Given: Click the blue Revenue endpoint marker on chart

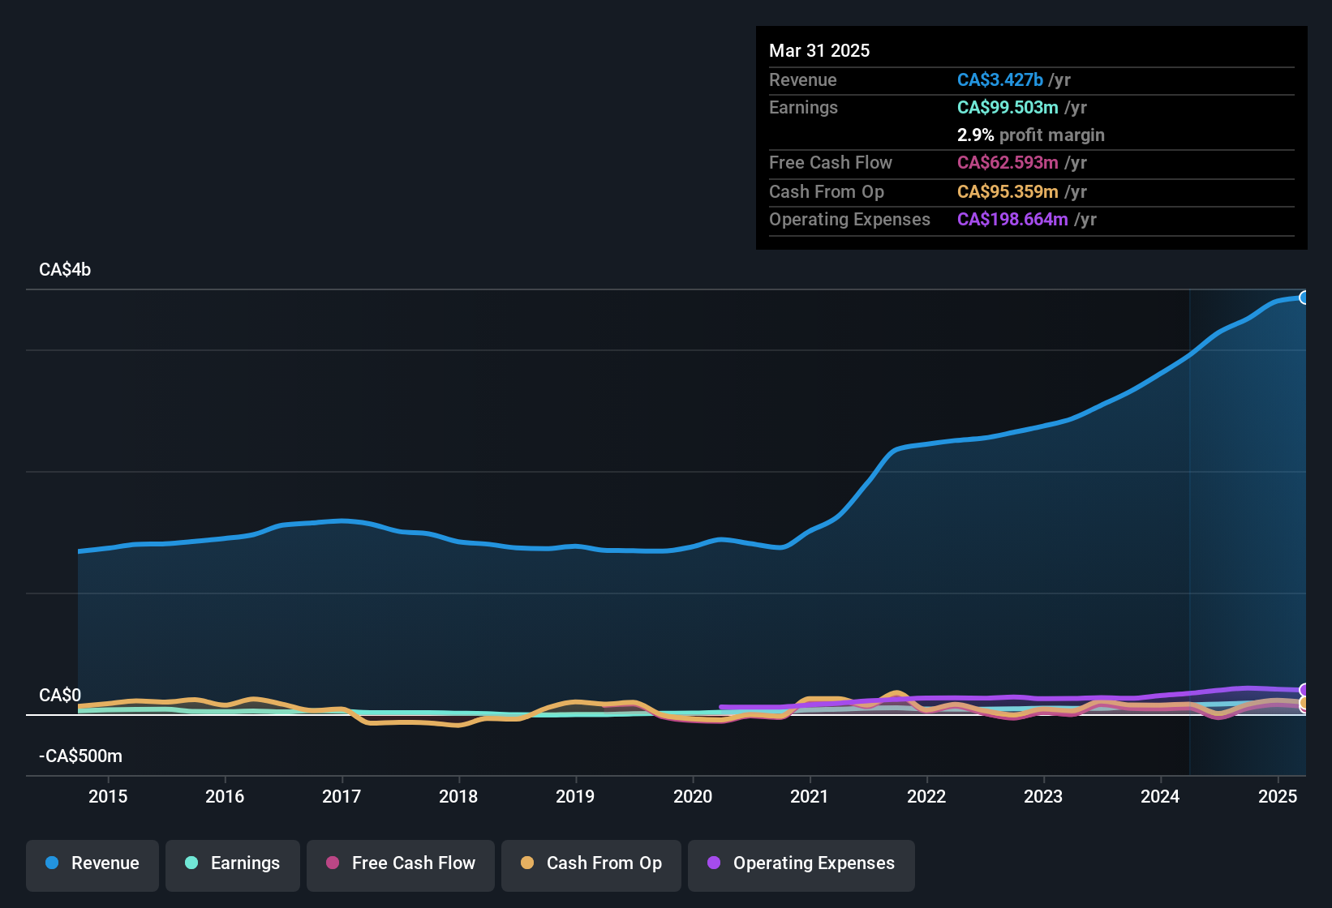Looking at the screenshot, I should [x=1304, y=298].
